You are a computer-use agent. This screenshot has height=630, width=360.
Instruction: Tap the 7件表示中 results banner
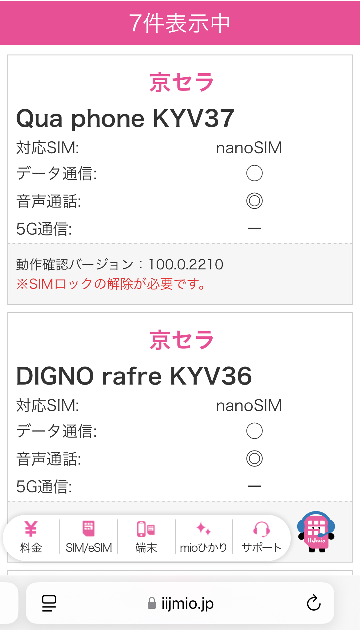(x=180, y=23)
